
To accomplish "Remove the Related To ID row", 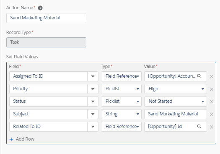I will point(212,127).
